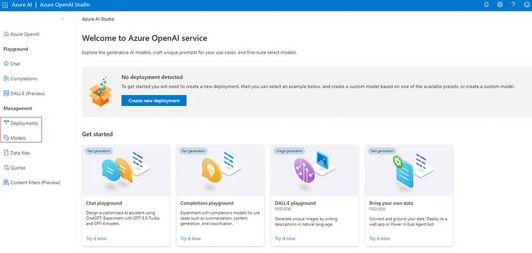
Task: Click the Quotas sidebar icon
Action: pyautogui.click(x=6, y=168)
